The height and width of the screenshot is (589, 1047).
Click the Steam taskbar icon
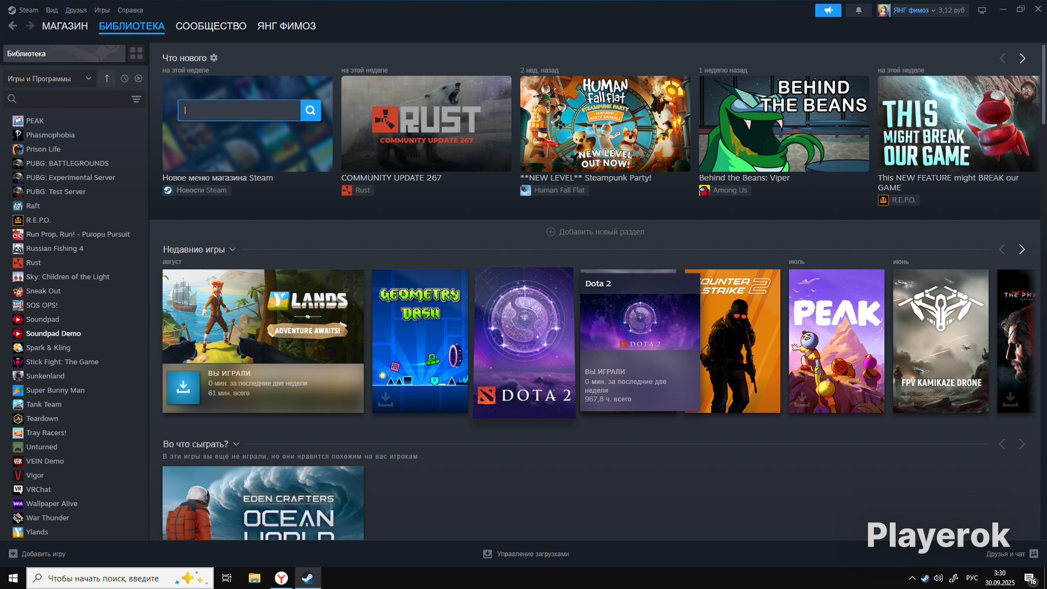point(307,578)
